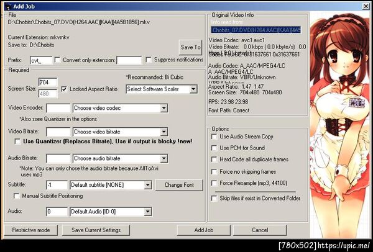
Task: Click Save Current Settings
Action: [x=96, y=230]
